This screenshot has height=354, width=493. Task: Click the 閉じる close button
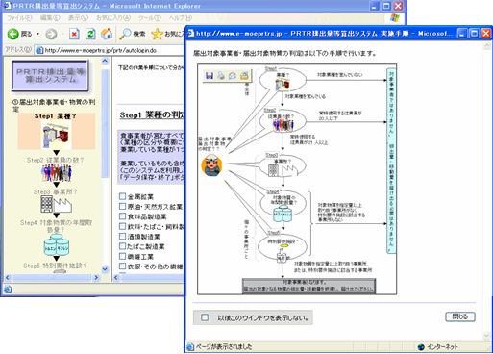coord(460,316)
